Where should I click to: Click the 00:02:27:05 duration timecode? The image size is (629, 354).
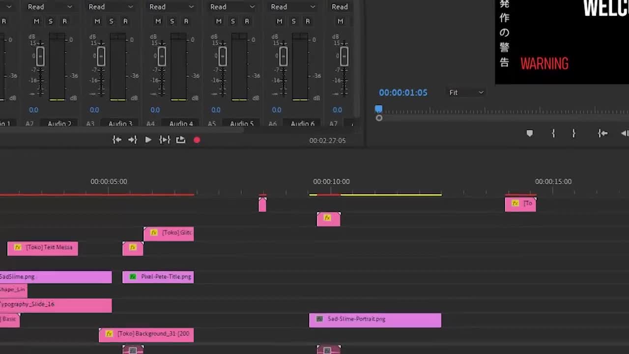pyautogui.click(x=327, y=141)
